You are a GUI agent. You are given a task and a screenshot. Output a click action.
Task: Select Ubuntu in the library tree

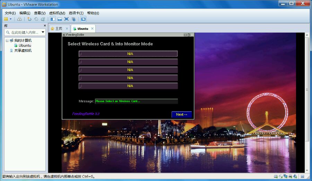tap(25, 45)
